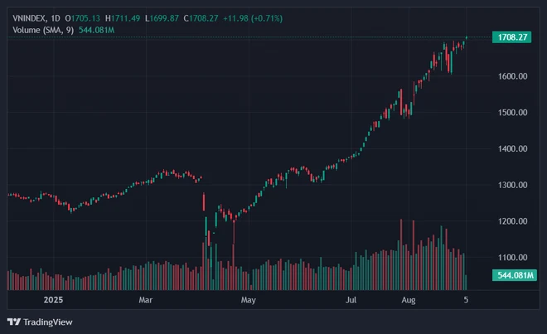
Task: Click the 1200.00 price axis label
Action: 512,221
